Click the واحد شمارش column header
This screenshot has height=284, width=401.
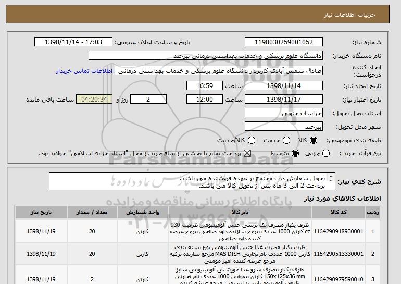coord(143,213)
